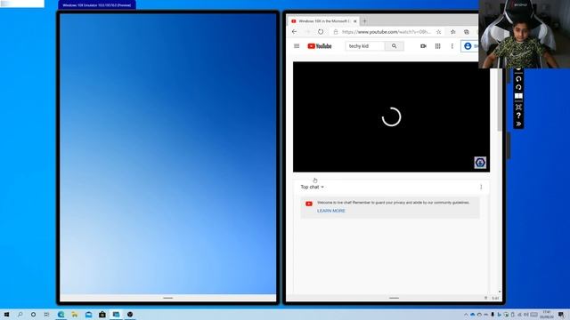Add this page to favorites star
This screenshot has width=570, height=320.
tap(439, 32)
